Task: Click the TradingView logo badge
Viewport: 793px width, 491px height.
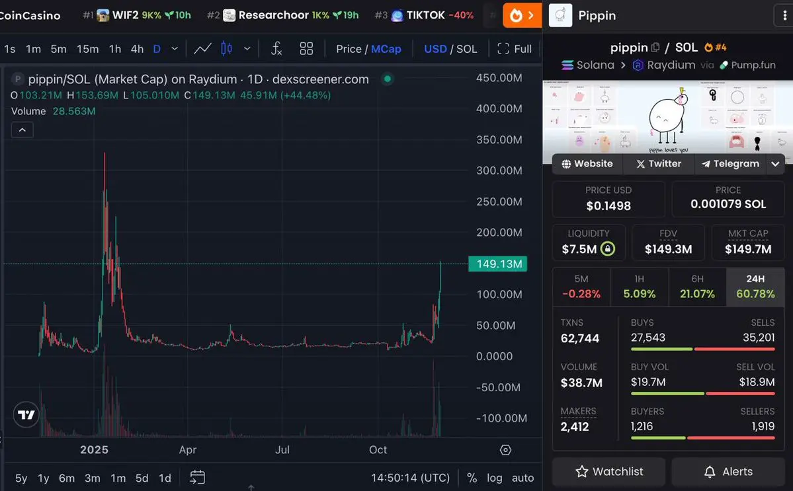Action: pos(26,415)
